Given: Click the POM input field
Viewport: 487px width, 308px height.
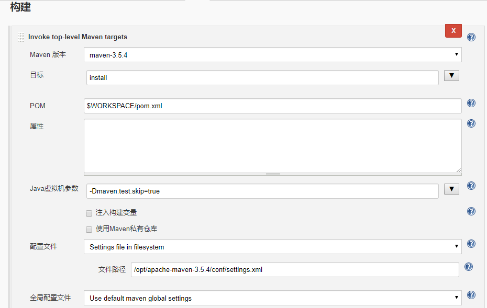Looking at the screenshot, I should click(272, 106).
